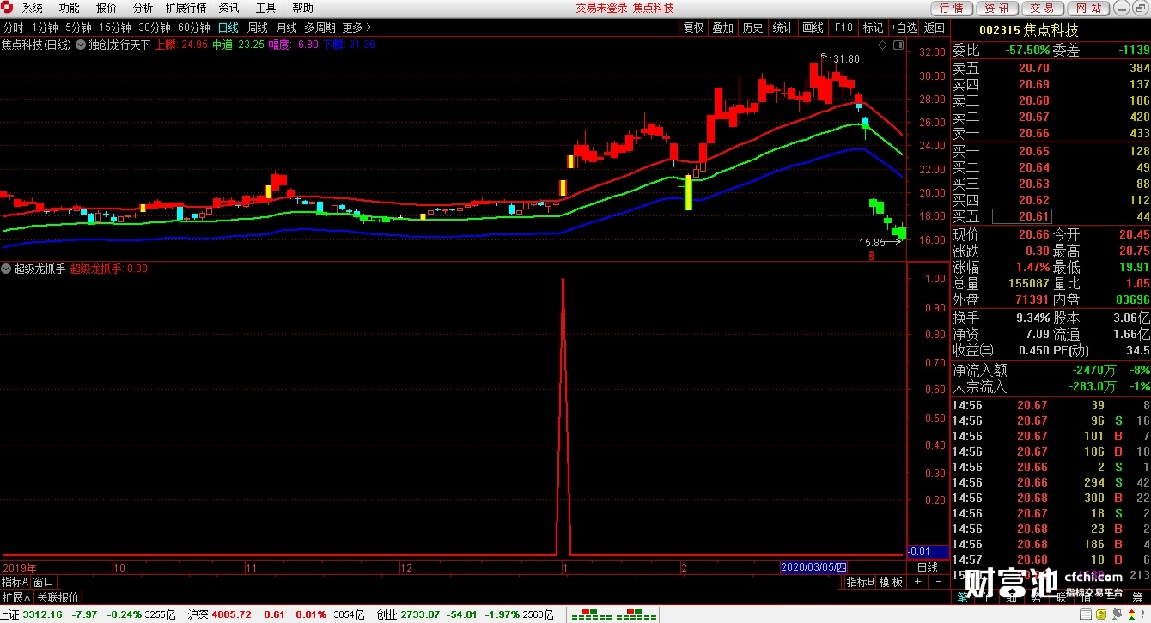Open the 报价 menu

(106, 8)
